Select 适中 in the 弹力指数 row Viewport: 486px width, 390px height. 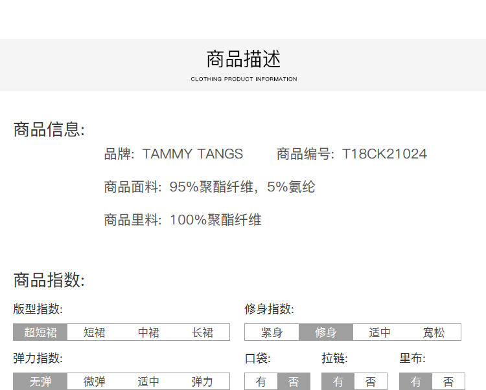point(148,382)
